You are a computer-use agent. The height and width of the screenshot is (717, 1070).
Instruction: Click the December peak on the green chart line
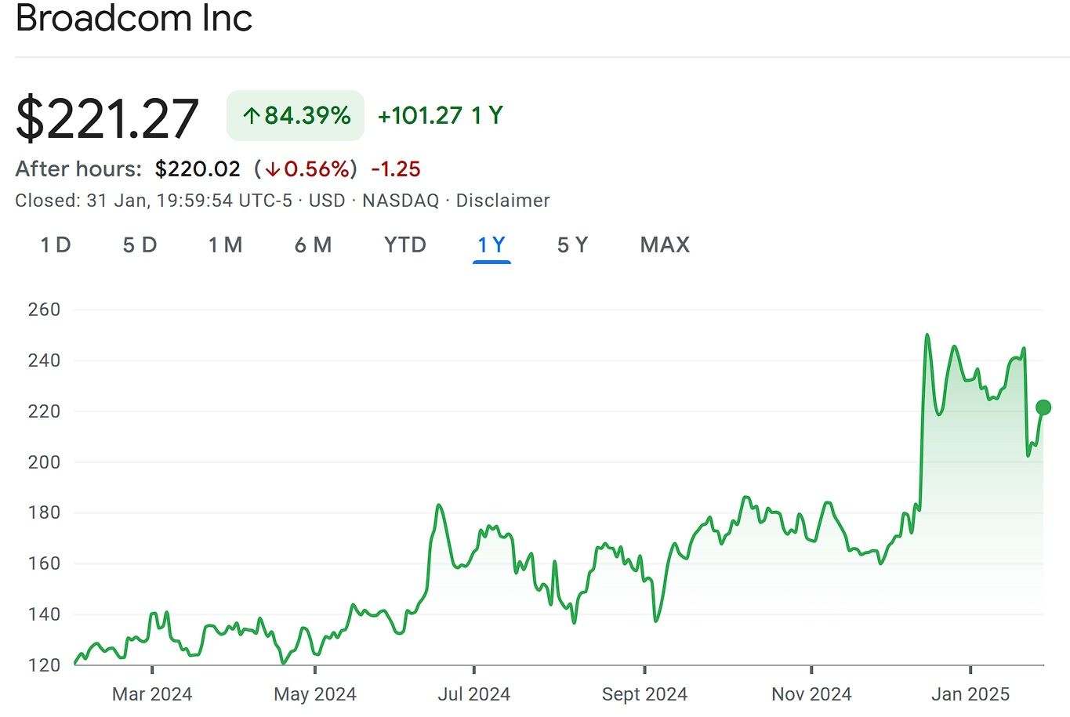926,335
